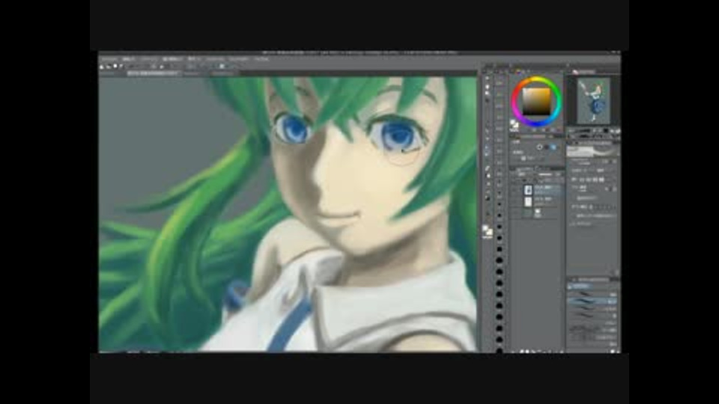Image resolution: width=719 pixels, height=404 pixels.
Task: Open the Edit menu
Action: click(x=130, y=59)
